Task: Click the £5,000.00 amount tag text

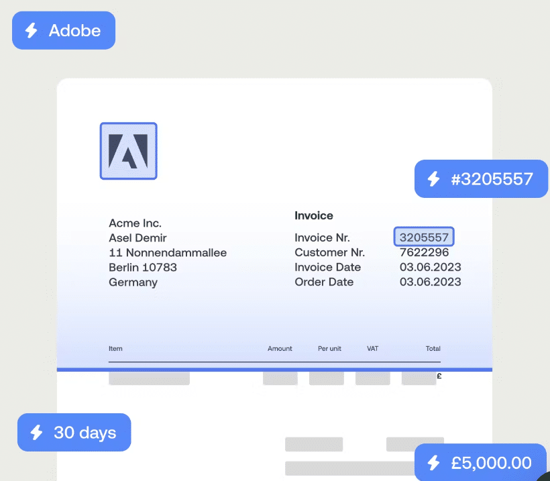Action: pos(491,463)
